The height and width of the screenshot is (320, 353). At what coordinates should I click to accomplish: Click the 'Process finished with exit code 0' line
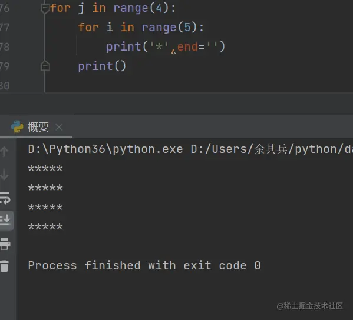pyautogui.click(x=144, y=266)
